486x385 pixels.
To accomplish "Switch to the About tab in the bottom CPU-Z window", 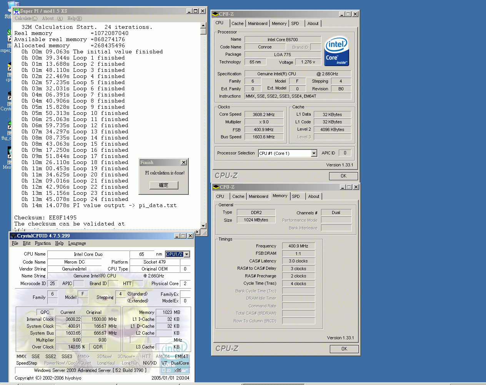I will (314, 196).
